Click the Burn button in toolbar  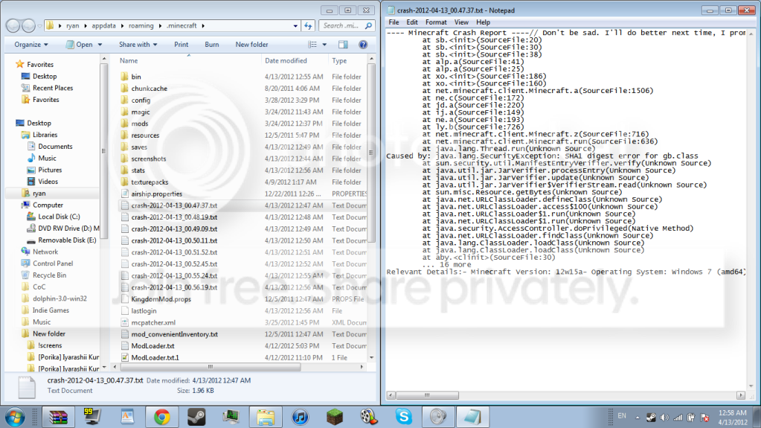(x=212, y=45)
